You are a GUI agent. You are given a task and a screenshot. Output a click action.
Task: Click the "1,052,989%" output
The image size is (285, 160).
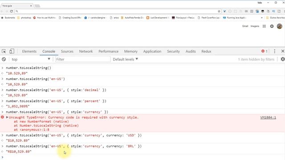[18, 106]
